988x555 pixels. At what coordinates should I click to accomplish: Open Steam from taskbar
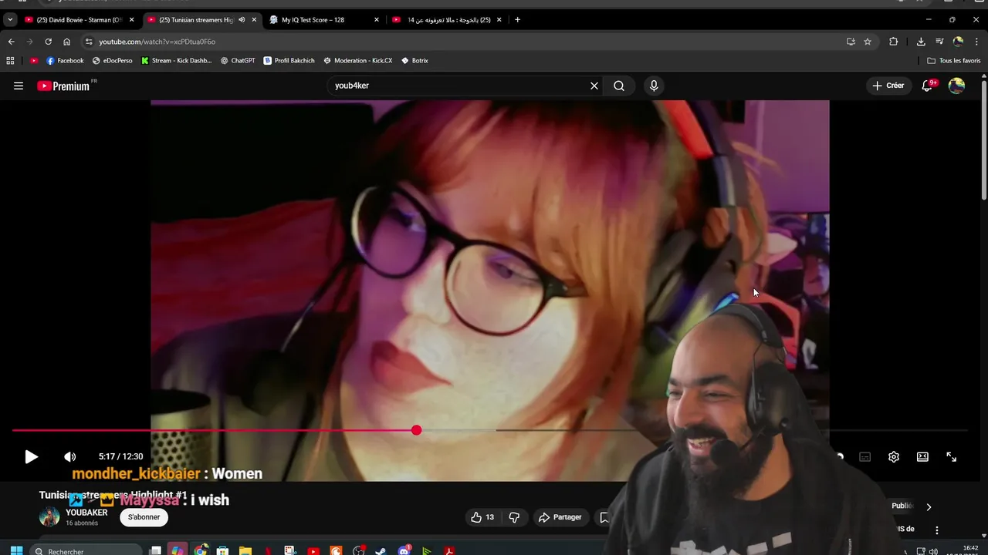click(x=381, y=551)
